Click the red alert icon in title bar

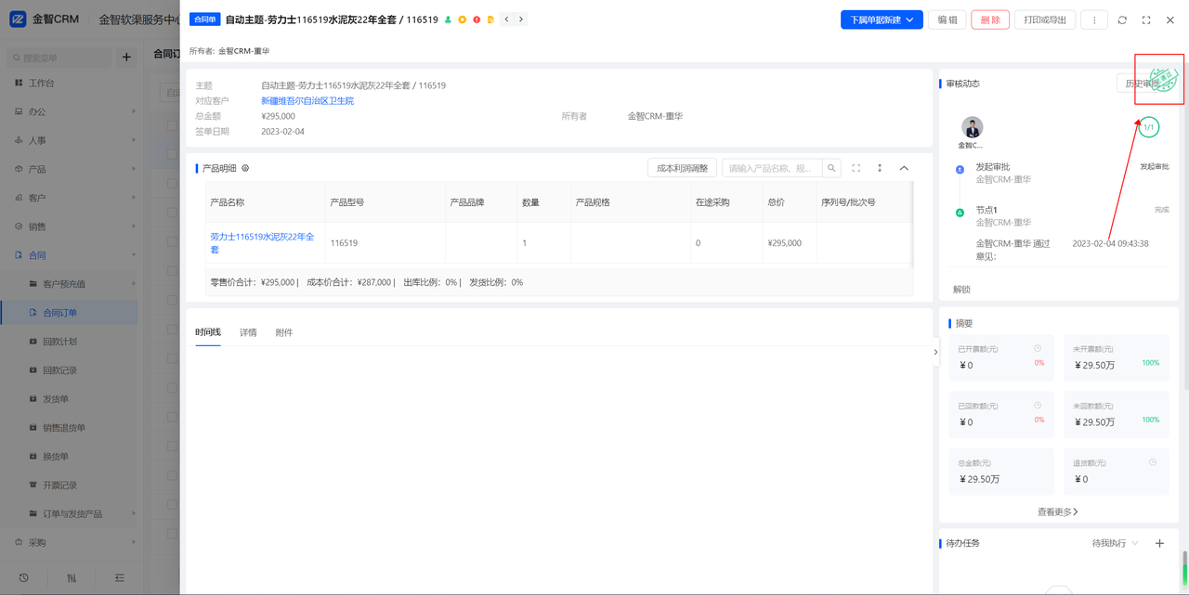[x=477, y=19]
